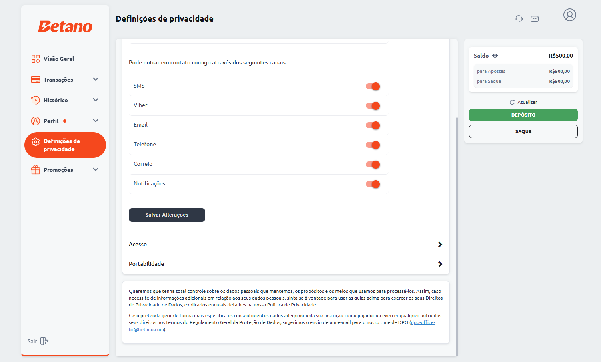Image resolution: width=601 pixels, height=362 pixels.
Task: Click the Promoções gift icon
Action: click(36, 170)
